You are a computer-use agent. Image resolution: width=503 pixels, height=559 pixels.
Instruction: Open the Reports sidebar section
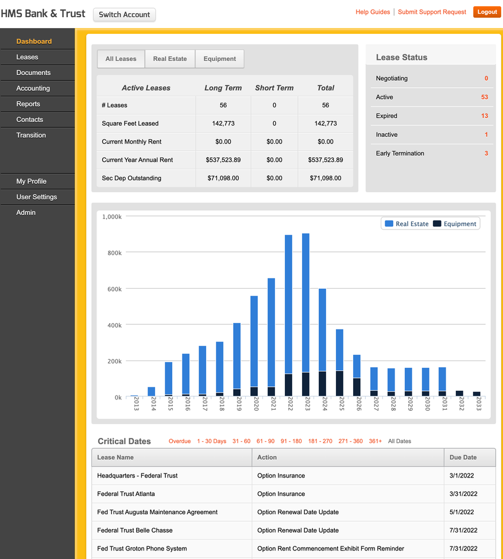pyautogui.click(x=28, y=104)
